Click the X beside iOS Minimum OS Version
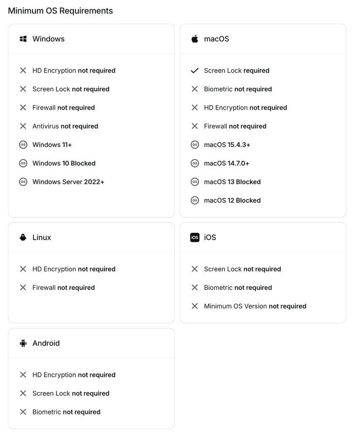 pyautogui.click(x=195, y=306)
